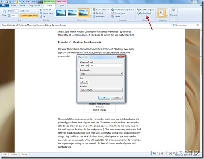204x159 pixels.
Task: Click the Undo icon in title bar
Action: [x=10, y=2]
